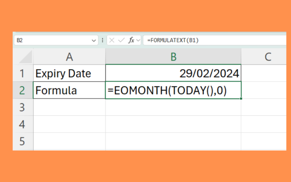Screen dimensions: 291x182
Task: Select row 5 header
Action: tap(23, 141)
